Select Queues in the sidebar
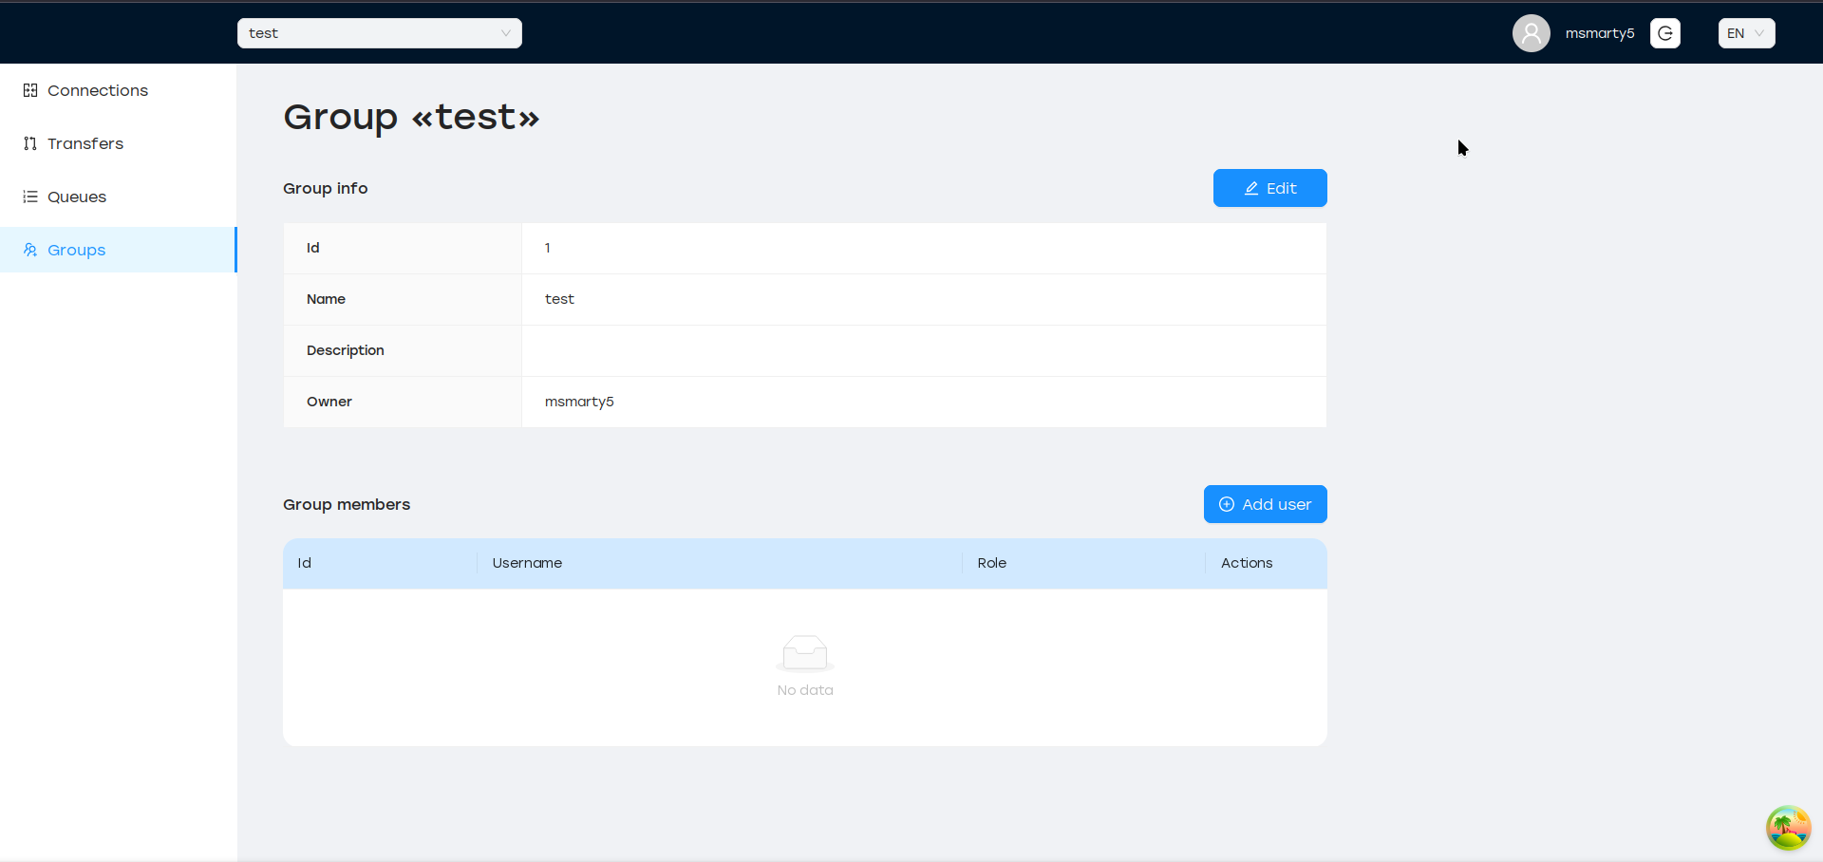 [77, 197]
